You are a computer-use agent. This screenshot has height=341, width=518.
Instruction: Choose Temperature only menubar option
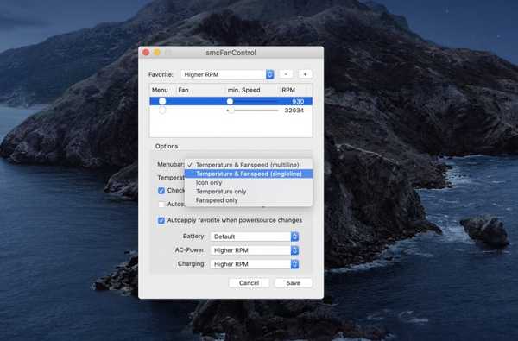pos(249,192)
